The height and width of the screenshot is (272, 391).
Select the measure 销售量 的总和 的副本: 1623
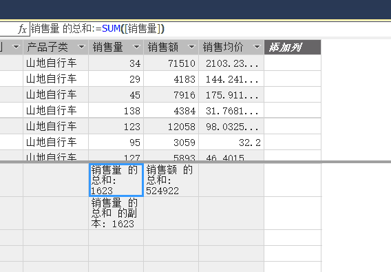[x=116, y=213]
